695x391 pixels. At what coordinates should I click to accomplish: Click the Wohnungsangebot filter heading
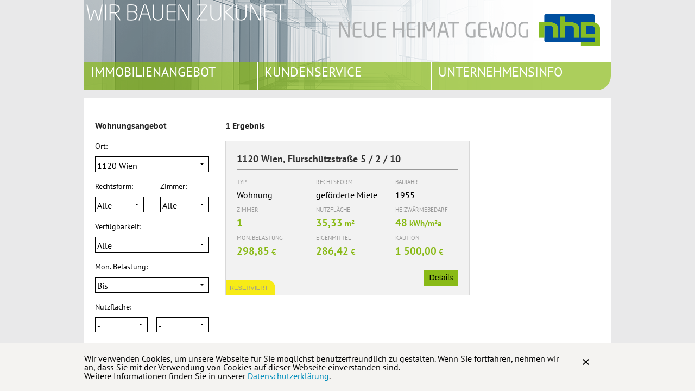pyautogui.click(x=130, y=126)
